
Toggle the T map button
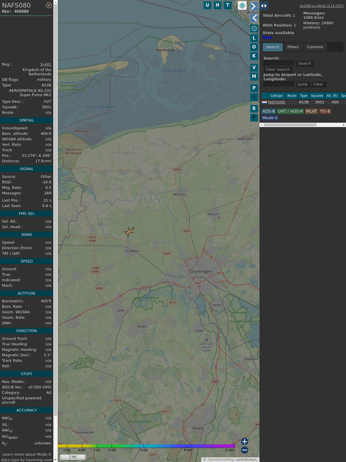(228, 5)
